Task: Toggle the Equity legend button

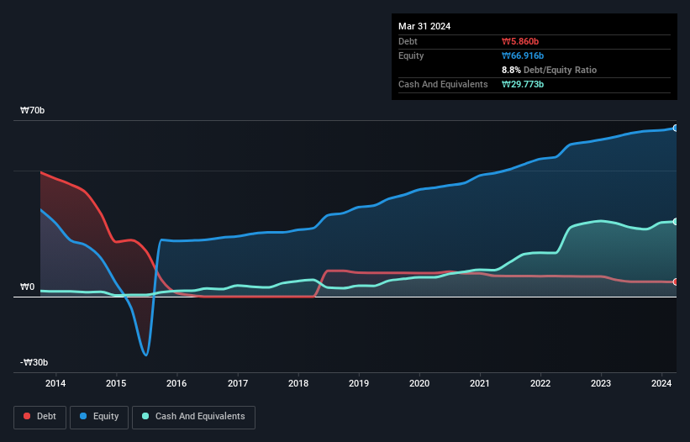Action: tap(99, 417)
